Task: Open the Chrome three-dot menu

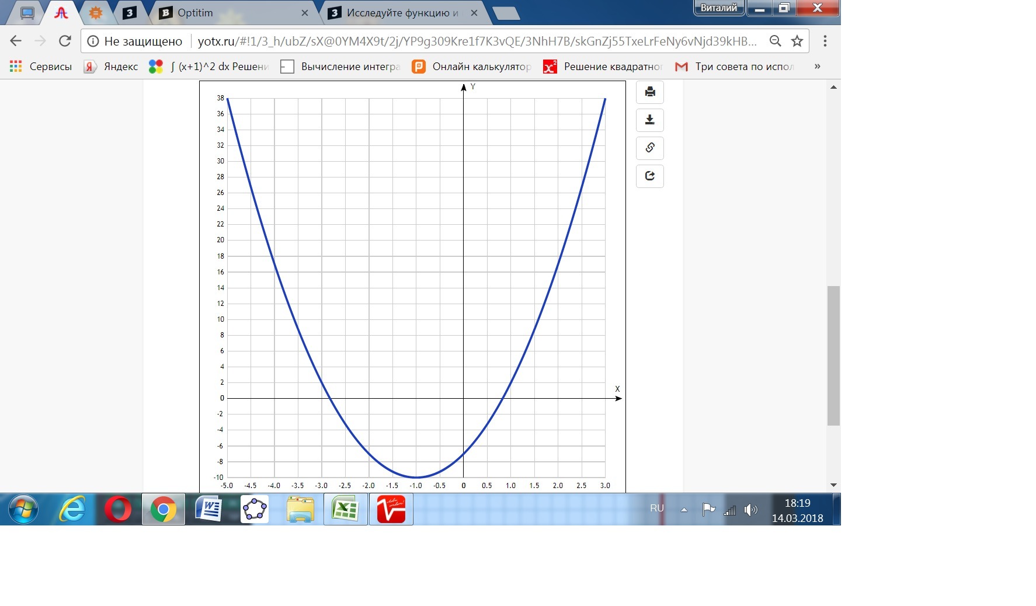Action: click(825, 41)
